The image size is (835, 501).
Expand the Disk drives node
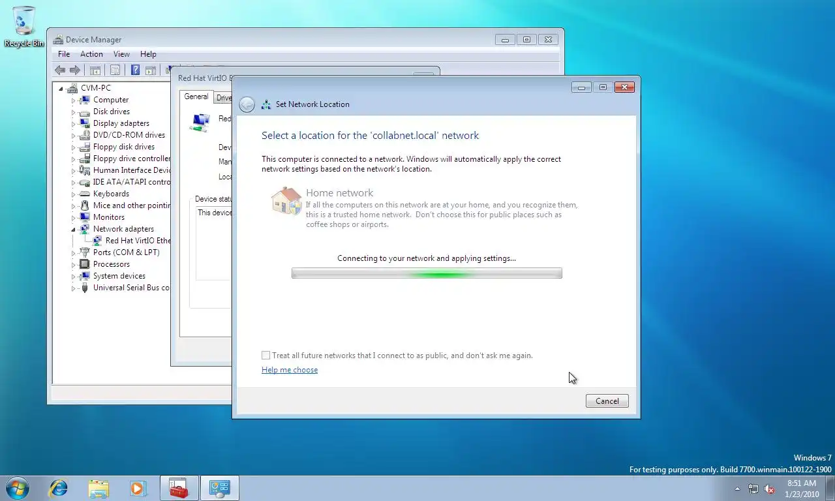point(73,112)
